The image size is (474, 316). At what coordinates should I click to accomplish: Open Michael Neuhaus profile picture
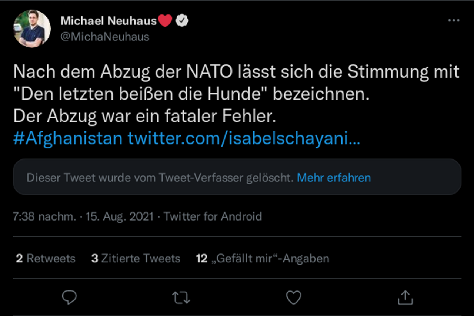coord(32,28)
